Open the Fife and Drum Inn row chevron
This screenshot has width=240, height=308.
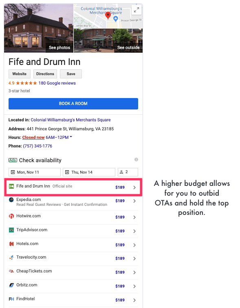pos(134,187)
